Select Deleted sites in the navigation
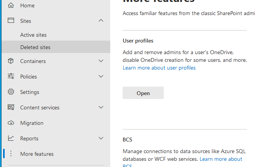 click(x=35, y=48)
